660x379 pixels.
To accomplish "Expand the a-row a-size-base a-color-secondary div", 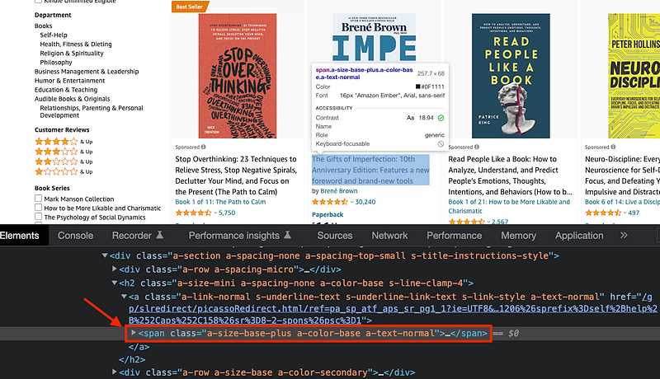I will click(114, 372).
